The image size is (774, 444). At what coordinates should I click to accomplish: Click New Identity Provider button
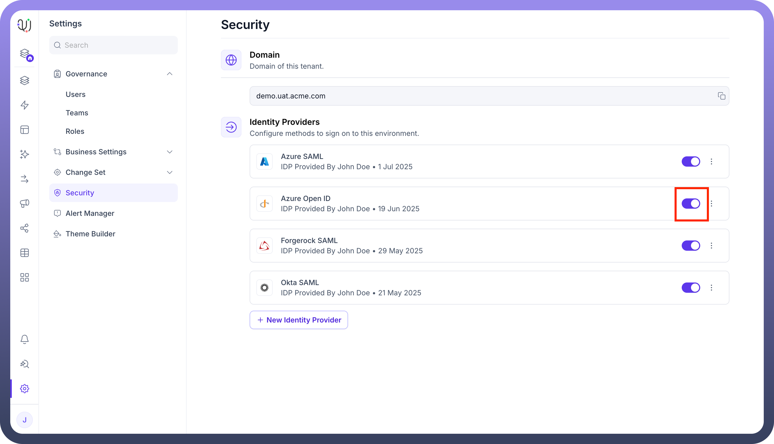point(298,320)
